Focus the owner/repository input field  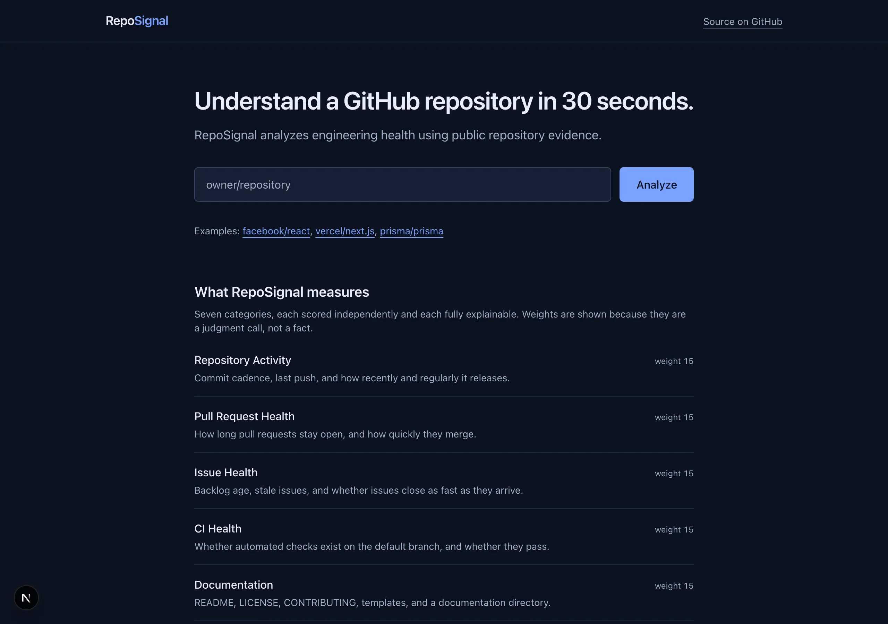point(403,184)
